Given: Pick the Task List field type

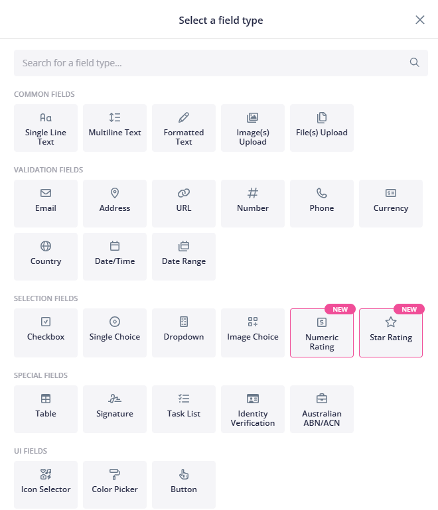Looking at the screenshot, I should tap(184, 409).
